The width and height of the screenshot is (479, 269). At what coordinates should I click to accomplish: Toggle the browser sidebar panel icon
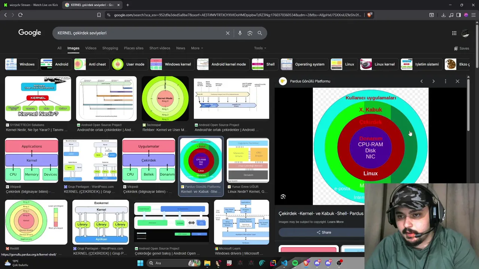coord(458,15)
